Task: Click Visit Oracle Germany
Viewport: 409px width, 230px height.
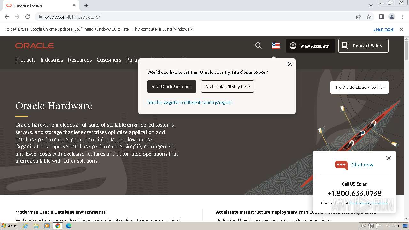Action: 172,86
